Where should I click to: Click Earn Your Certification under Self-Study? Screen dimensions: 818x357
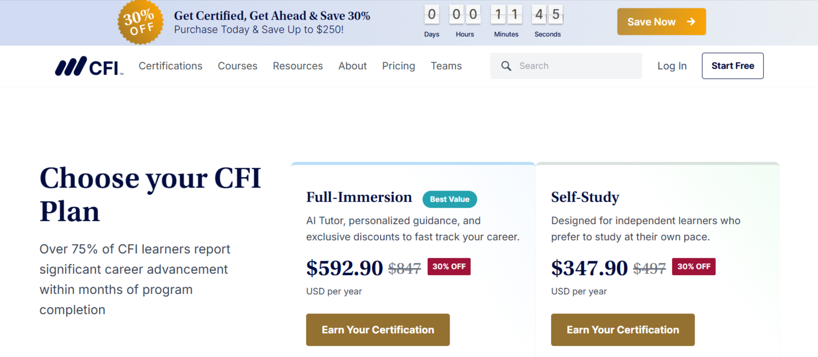click(623, 330)
